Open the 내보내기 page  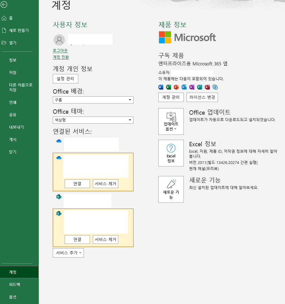pyautogui.click(x=20, y=127)
